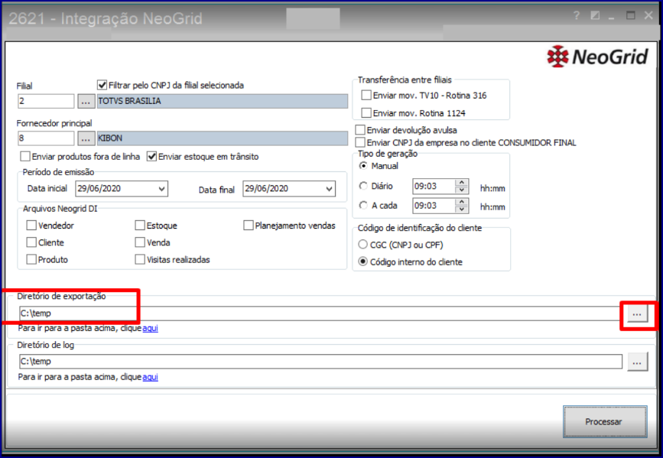Uncheck Enviar estoque em trânsito

[151, 157]
